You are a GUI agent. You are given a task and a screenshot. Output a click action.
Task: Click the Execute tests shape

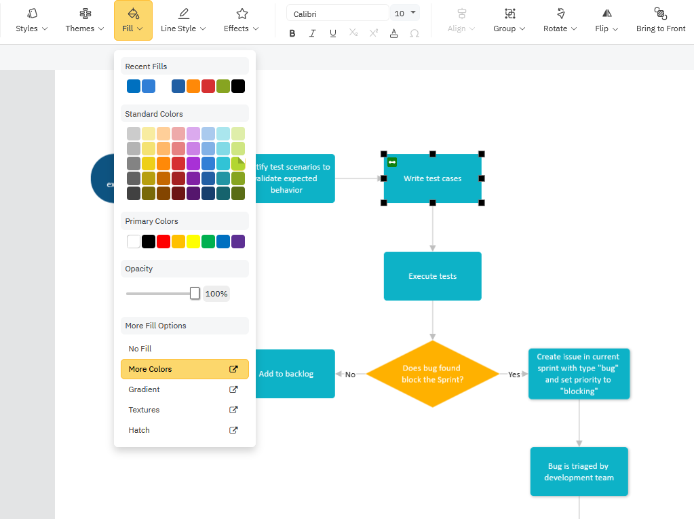(432, 276)
